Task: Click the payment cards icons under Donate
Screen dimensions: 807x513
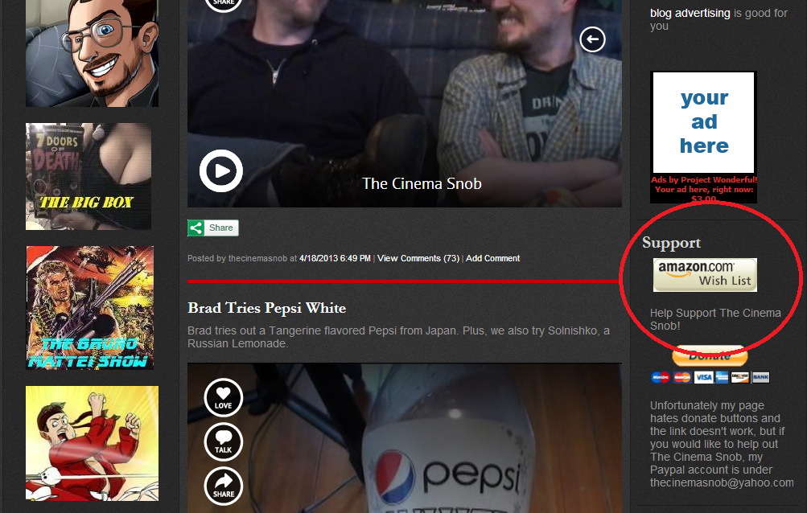Action: tap(710, 377)
